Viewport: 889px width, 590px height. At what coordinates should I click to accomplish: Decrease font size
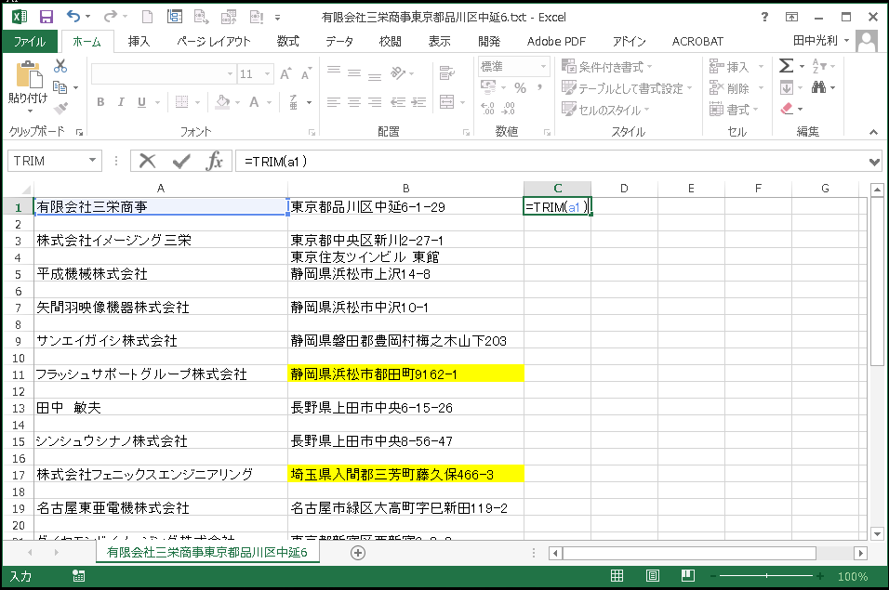pyautogui.click(x=306, y=73)
